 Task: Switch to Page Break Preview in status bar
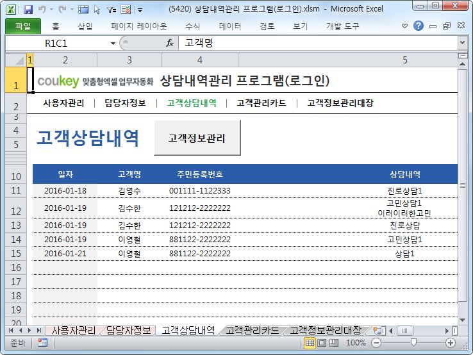tap(334, 343)
